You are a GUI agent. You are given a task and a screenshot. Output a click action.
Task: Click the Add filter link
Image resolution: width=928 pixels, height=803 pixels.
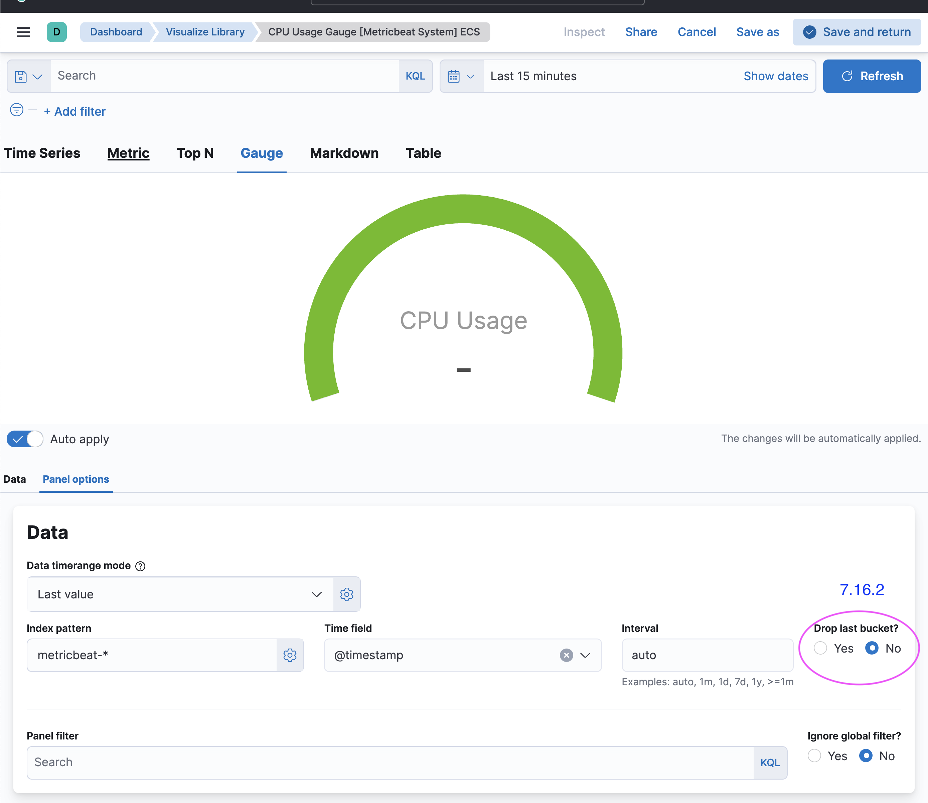74,111
